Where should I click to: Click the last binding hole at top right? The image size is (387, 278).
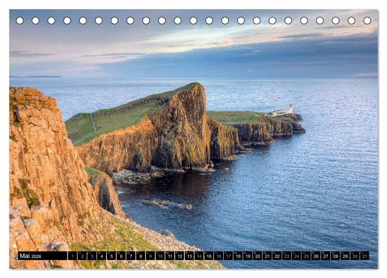click(x=367, y=20)
